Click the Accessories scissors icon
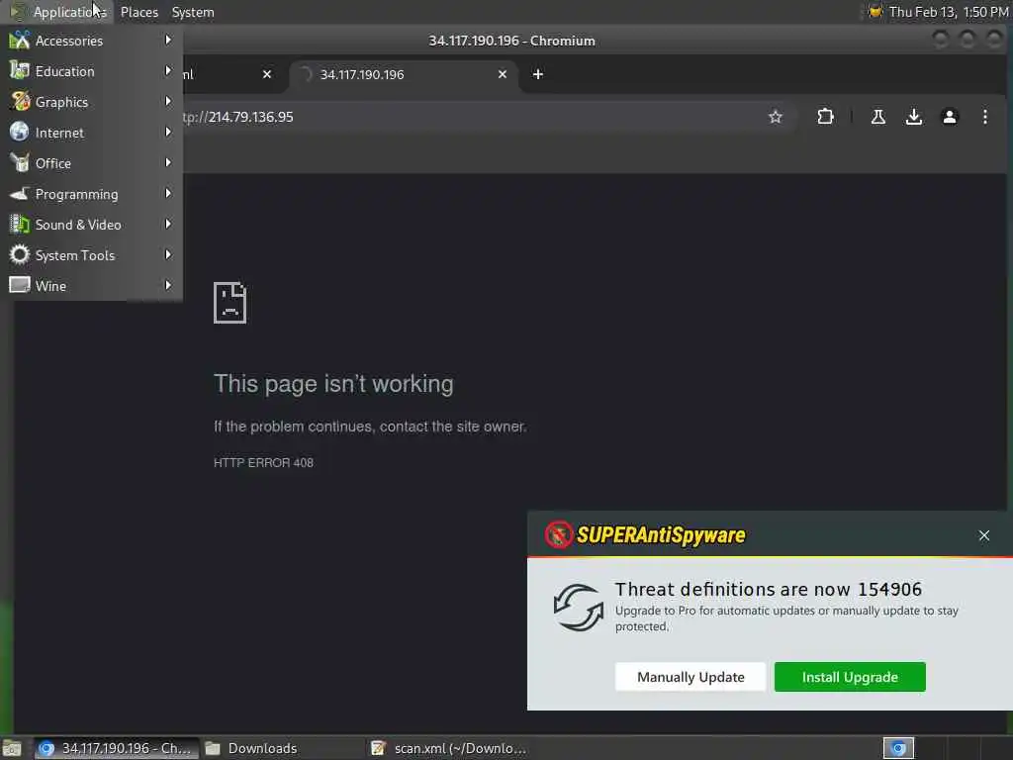Image resolution: width=1013 pixels, height=760 pixels. click(x=20, y=40)
